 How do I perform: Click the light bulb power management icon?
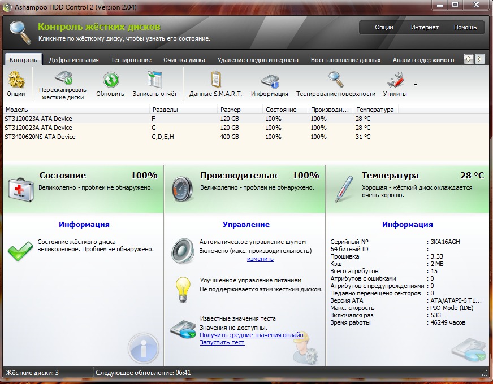coord(183,290)
